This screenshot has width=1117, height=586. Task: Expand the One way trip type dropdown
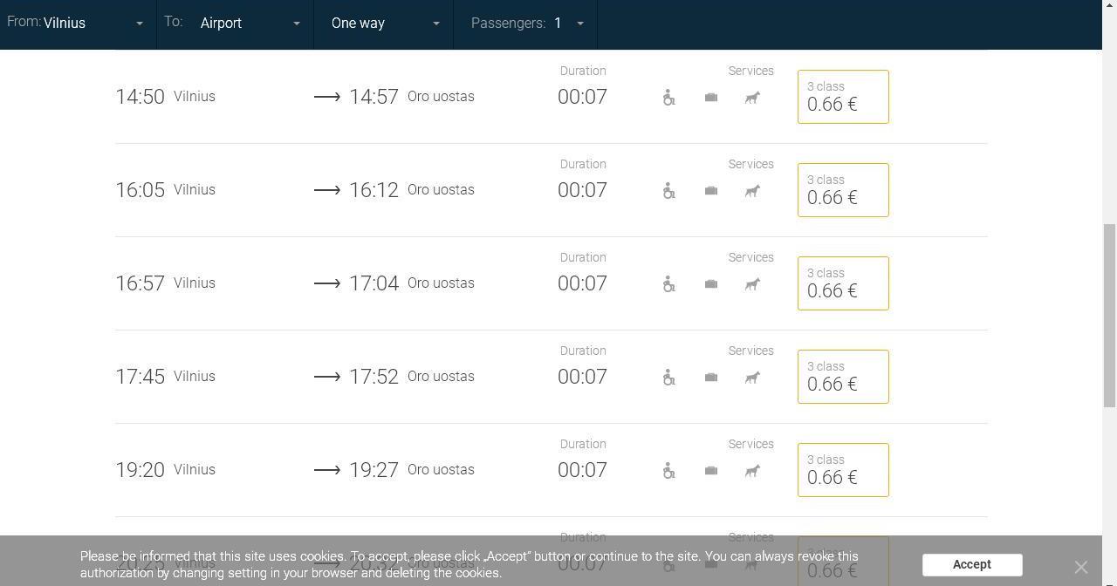(x=383, y=24)
